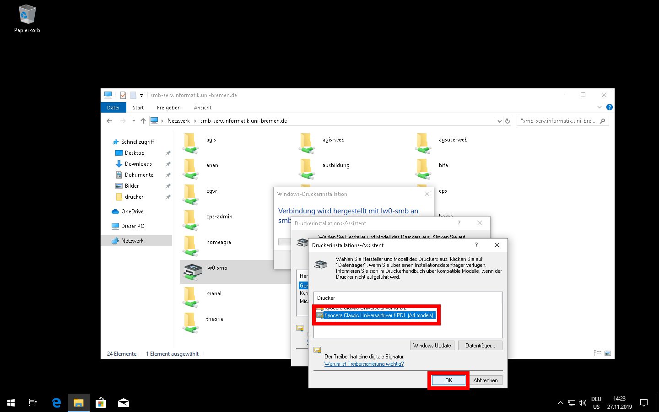Open Task View on taskbar
659x412 pixels.
tap(33, 403)
